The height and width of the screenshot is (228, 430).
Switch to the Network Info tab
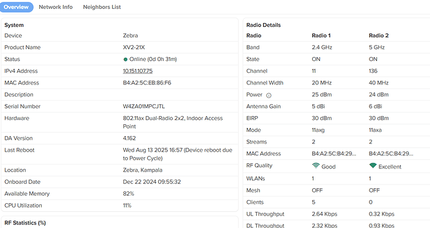point(55,7)
